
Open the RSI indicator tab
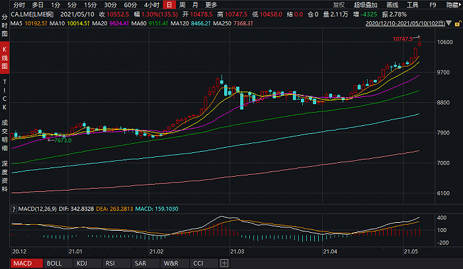pos(109,263)
